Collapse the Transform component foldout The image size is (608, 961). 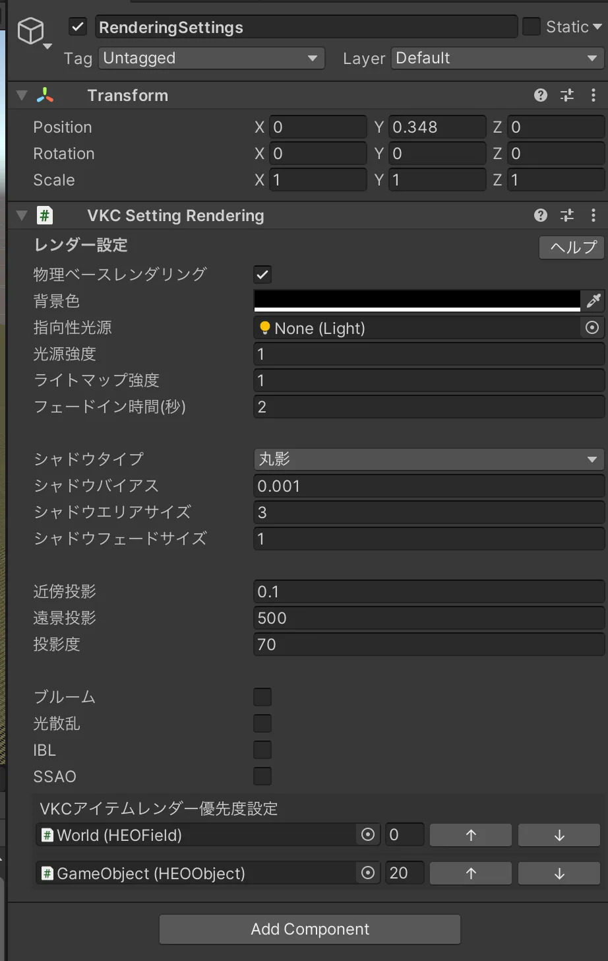pos(22,96)
